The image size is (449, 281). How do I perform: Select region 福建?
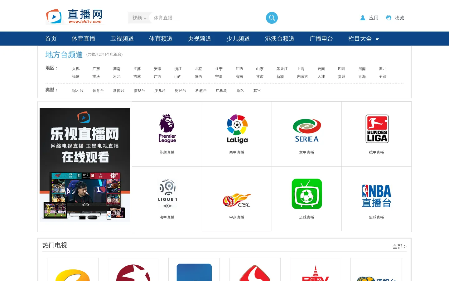(76, 76)
